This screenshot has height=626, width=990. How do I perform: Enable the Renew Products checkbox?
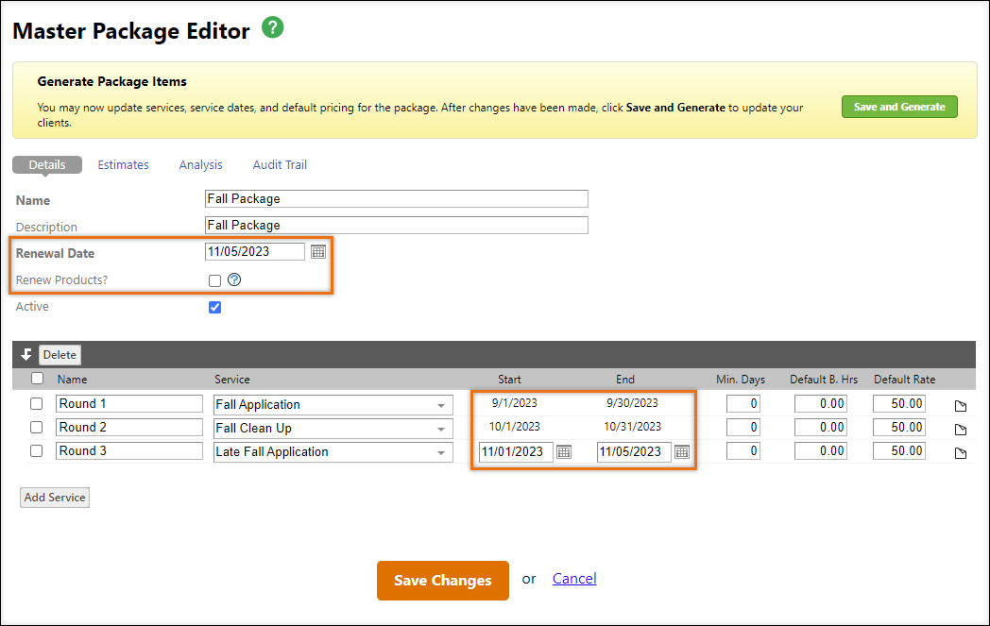click(214, 280)
